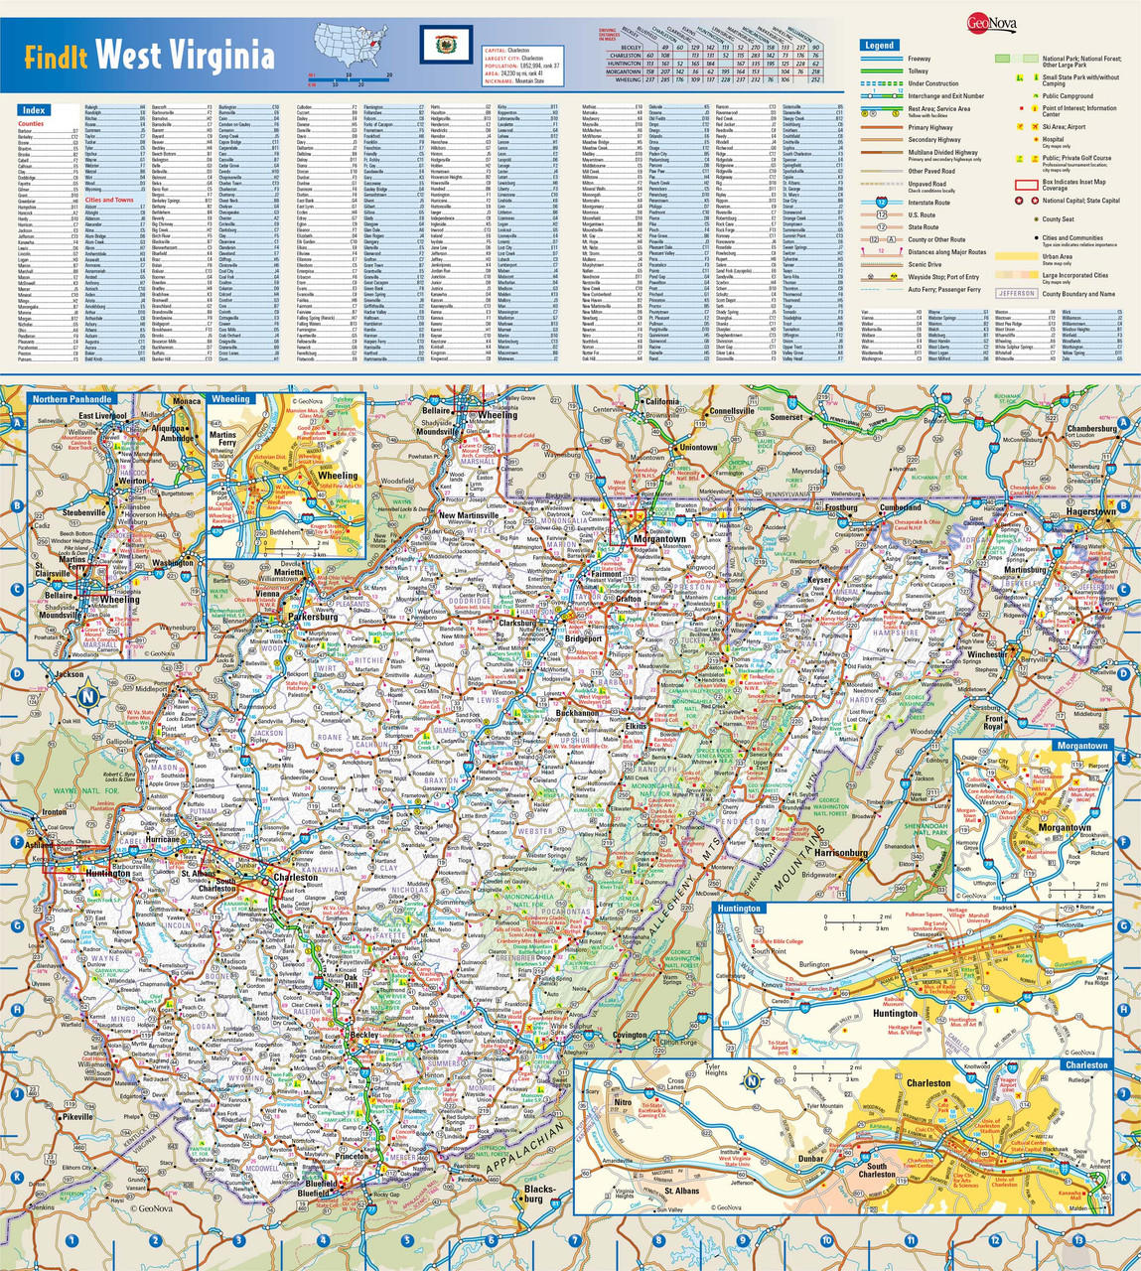Select the Ski Area icon in the Legend
1141x1271 pixels.
tap(1020, 127)
